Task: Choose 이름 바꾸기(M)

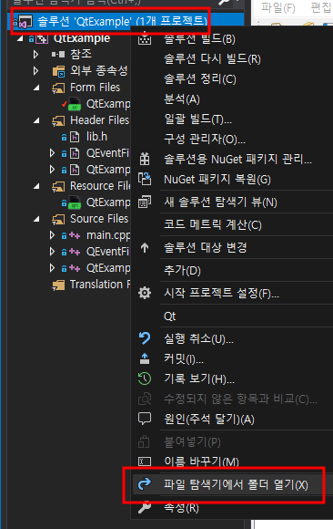Action: pyautogui.click(x=201, y=462)
